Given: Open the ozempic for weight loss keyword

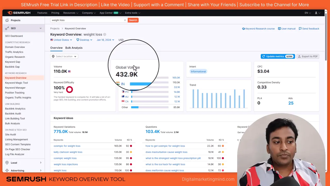Looking at the screenshot, I should [x=67, y=146].
